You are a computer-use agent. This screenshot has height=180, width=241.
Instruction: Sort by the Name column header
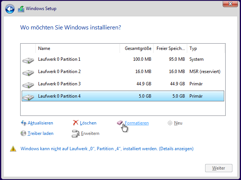point(78,48)
